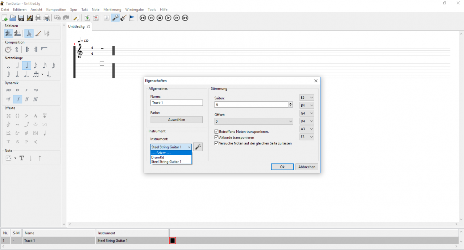Select voice 2 in Editieren panel

(17, 33)
